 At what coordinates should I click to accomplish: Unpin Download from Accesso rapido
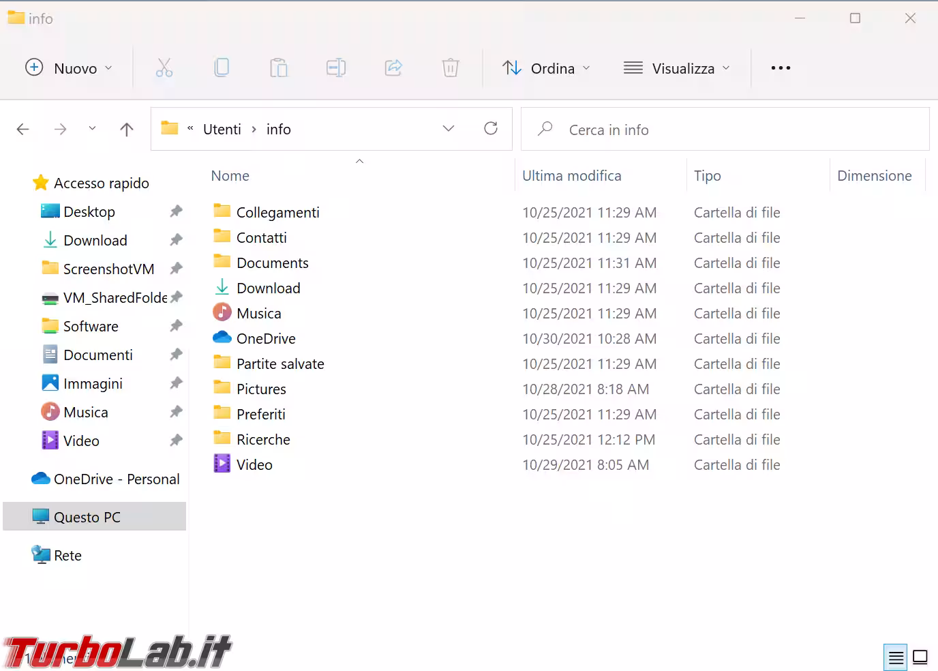pyautogui.click(x=175, y=240)
